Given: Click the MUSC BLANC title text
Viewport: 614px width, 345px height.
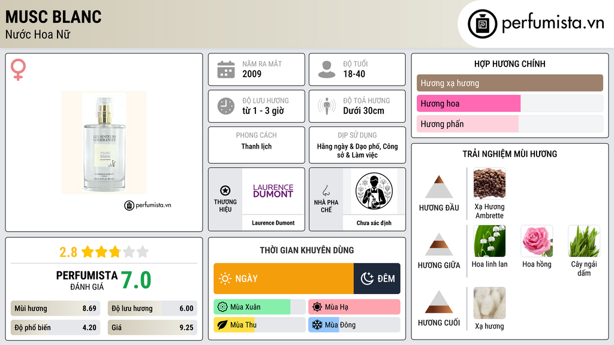Looking at the screenshot, I should click(53, 17).
